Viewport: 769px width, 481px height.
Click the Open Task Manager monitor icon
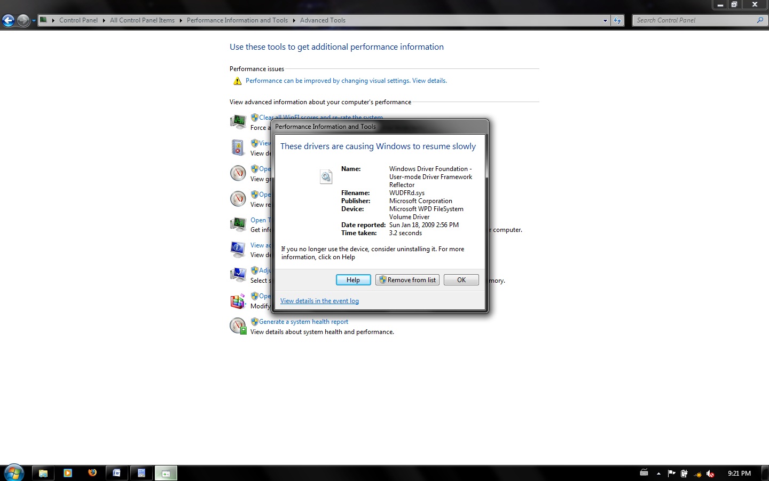click(x=238, y=224)
